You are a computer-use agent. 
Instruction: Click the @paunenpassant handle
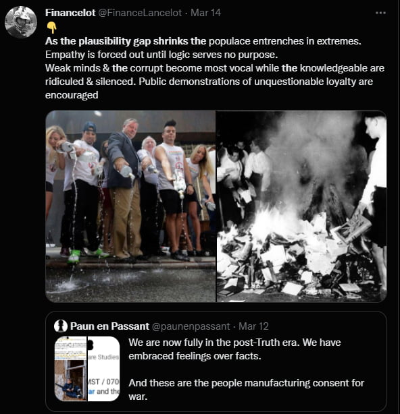pos(191,326)
